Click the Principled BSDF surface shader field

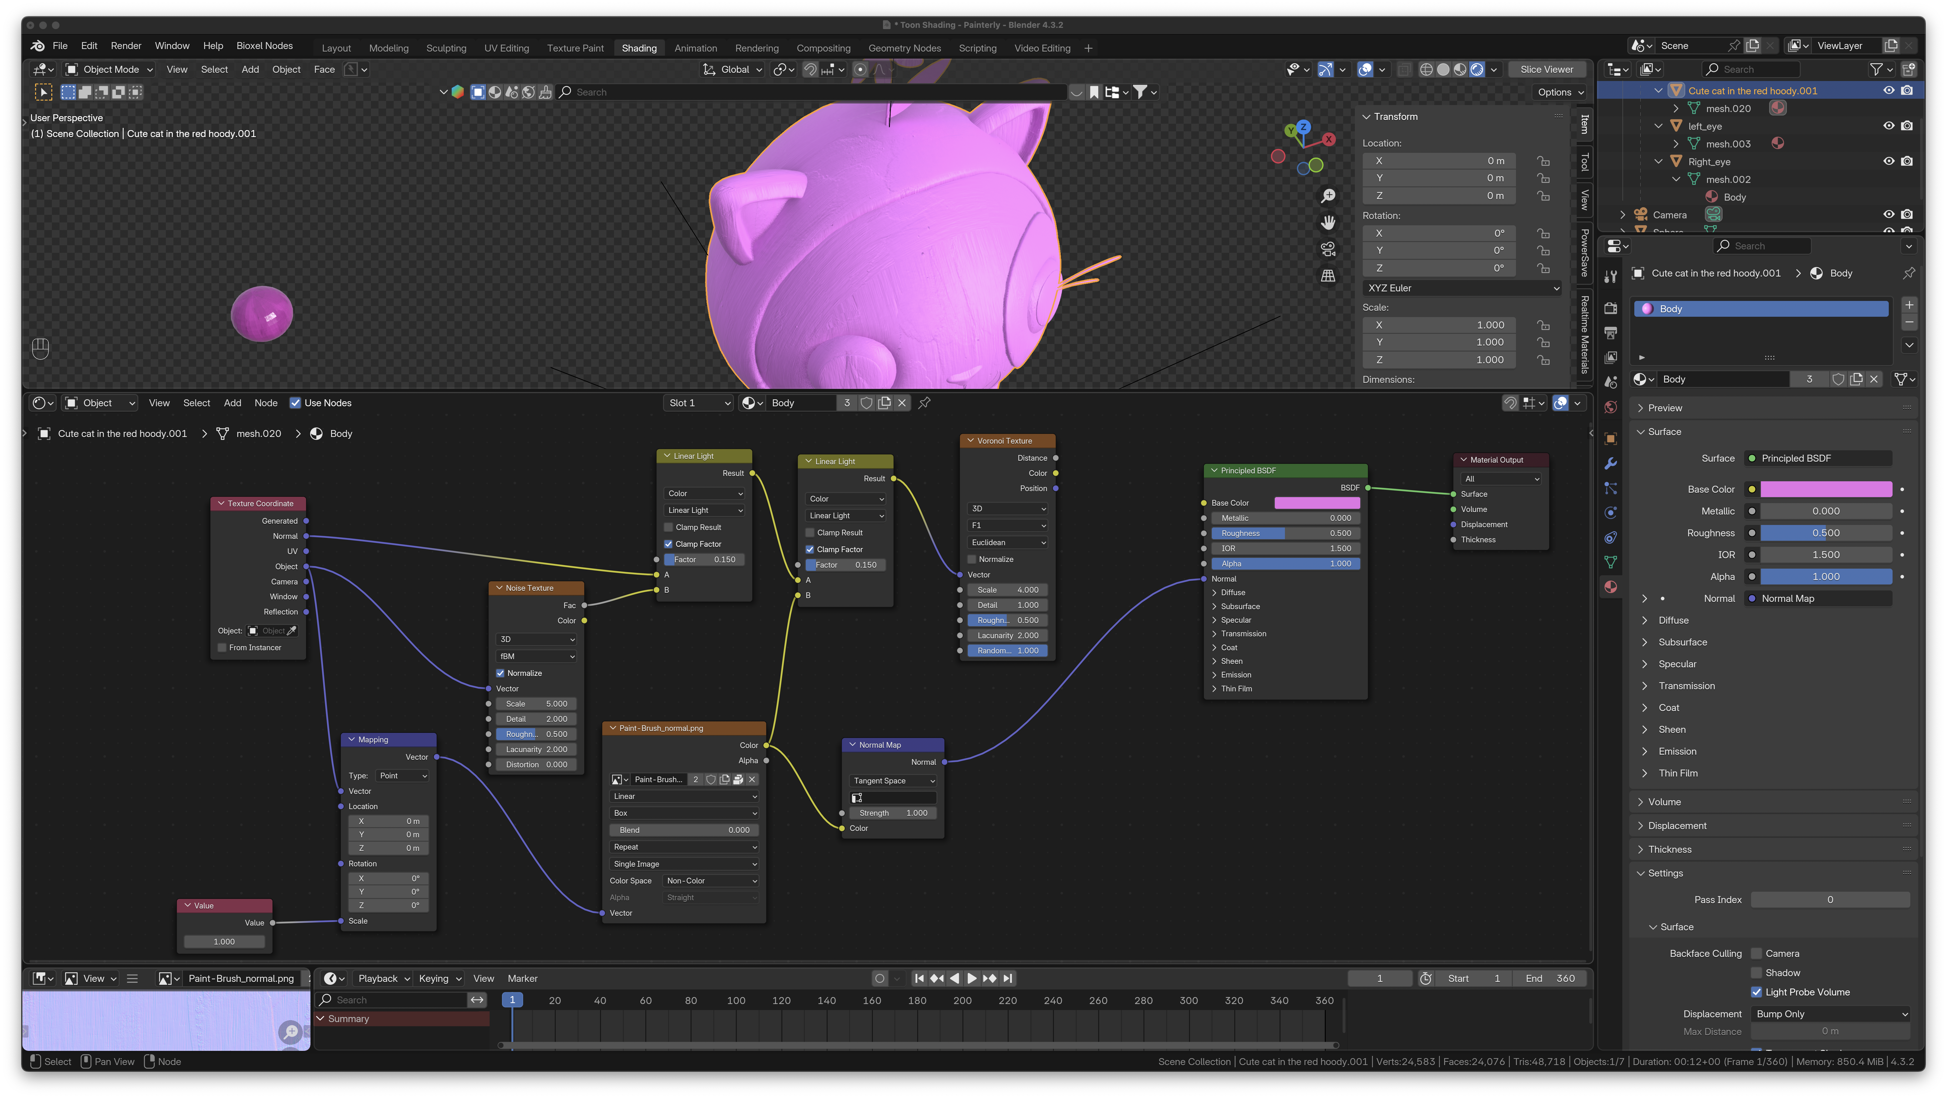pos(1819,459)
